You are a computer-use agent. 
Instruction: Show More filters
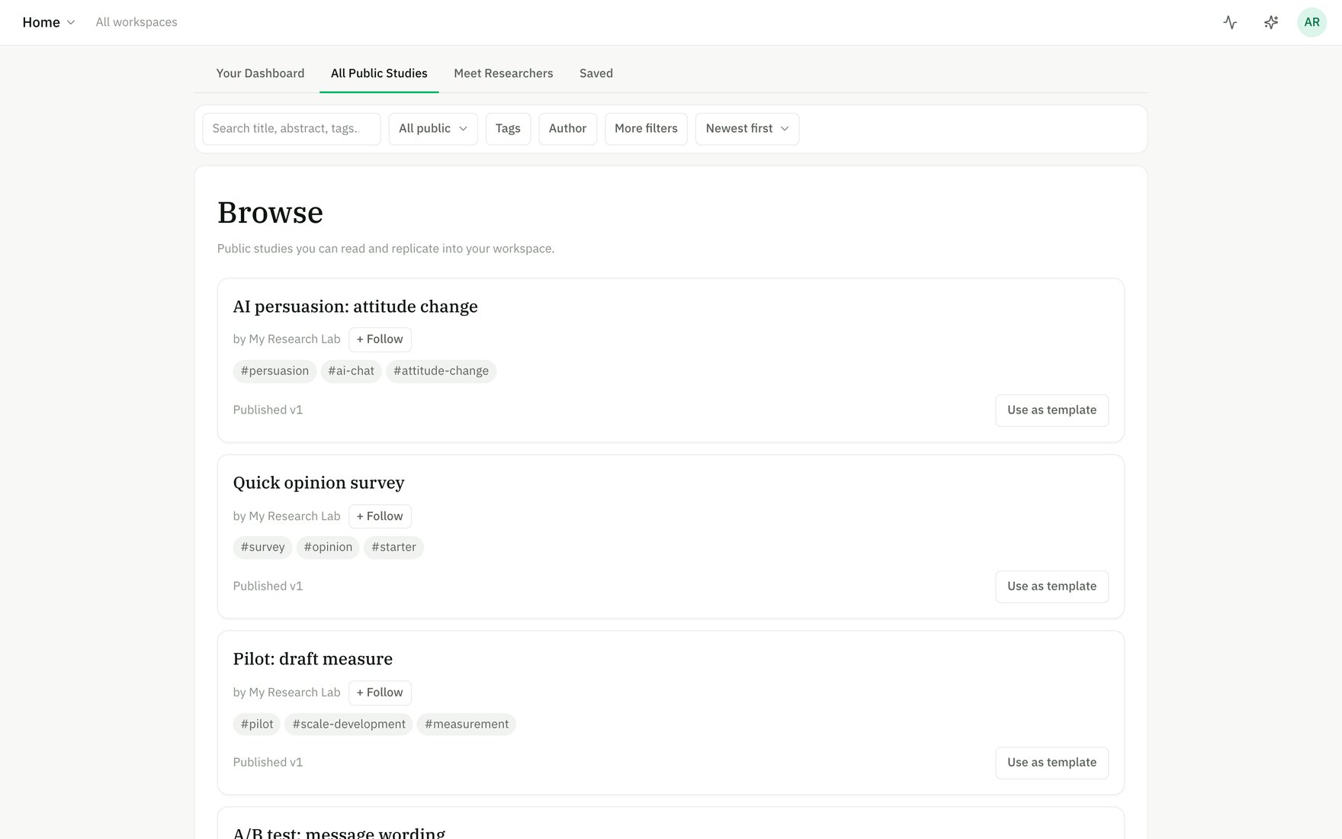(x=646, y=129)
